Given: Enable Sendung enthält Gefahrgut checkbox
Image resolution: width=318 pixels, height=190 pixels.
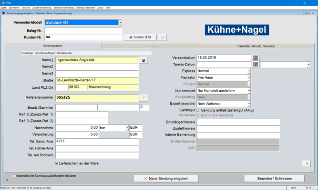Looking at the screenshot, I should tap(198, 110).
